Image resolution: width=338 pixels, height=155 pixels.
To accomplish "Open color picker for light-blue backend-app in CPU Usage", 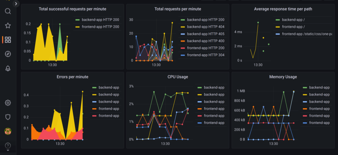I will (200, 102).
